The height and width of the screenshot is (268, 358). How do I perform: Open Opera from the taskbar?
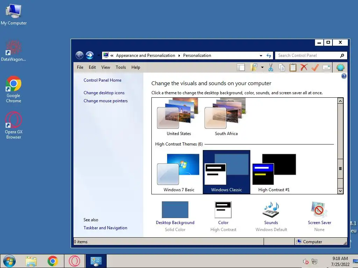(74, 261)
